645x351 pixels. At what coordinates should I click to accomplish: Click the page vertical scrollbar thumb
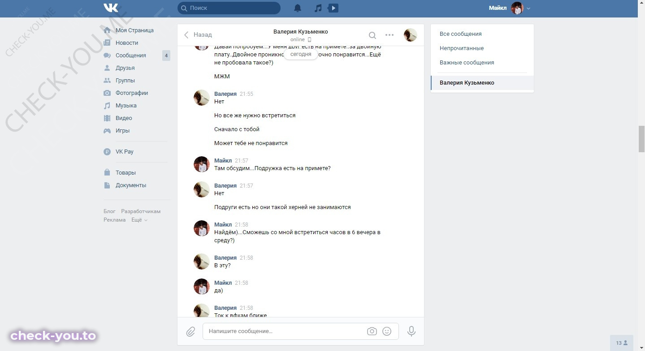point(641,140)
